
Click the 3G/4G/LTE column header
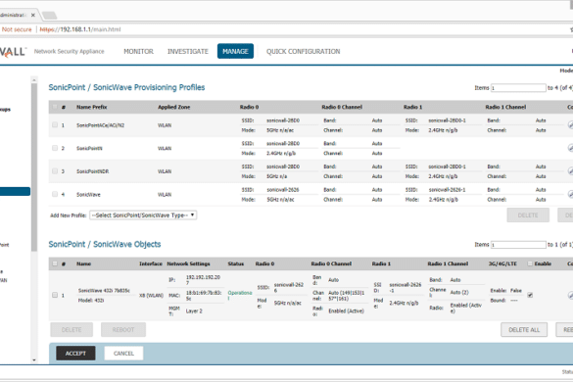pyautogui.click(x=502, y=263)
